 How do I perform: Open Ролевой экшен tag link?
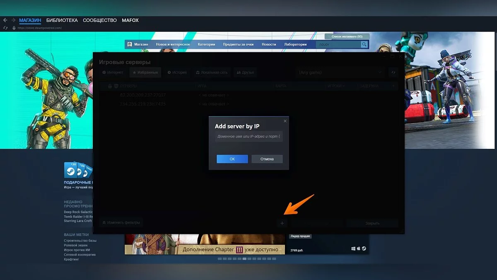coord(77,245)
